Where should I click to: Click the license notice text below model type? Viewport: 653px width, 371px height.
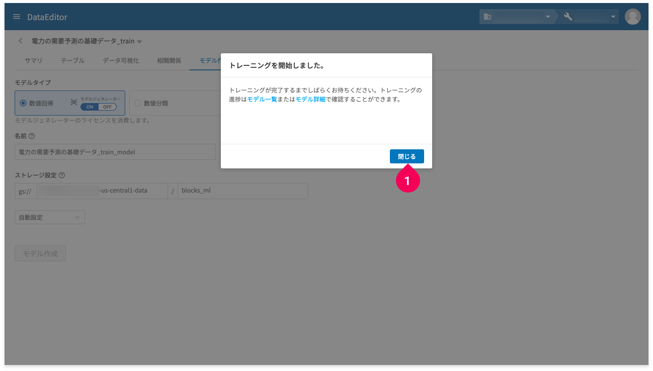coord(82,121)
